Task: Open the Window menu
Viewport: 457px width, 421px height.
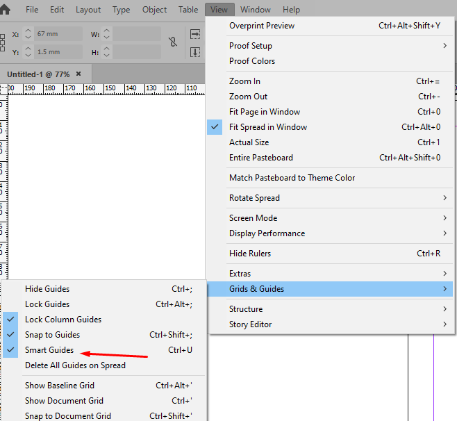Action: point(256,10)
